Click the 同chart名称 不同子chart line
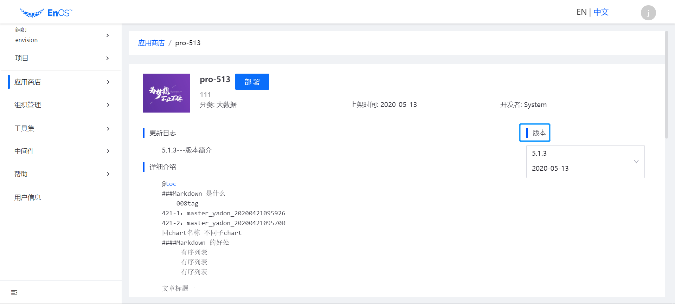The height and width of the screenshot is (304, 675). tap(202, 233)
